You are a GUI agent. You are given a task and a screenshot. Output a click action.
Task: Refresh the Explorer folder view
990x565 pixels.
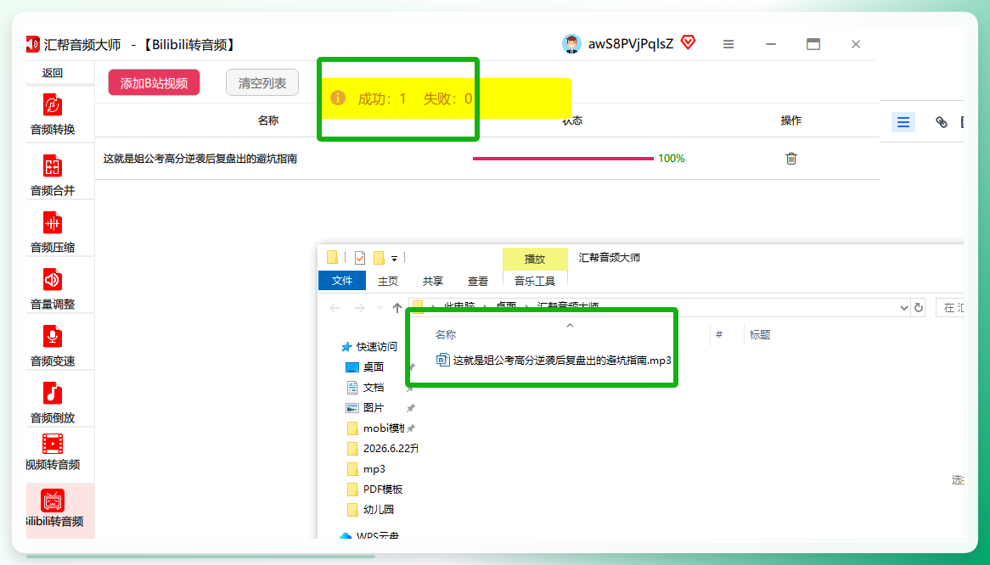click(919, 308)
